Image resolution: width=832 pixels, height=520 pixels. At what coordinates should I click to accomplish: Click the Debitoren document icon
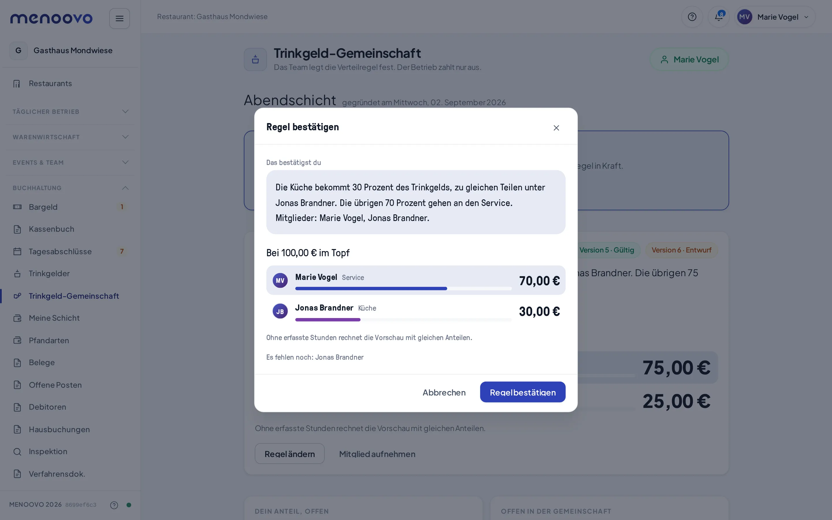(x=17, y=407)
